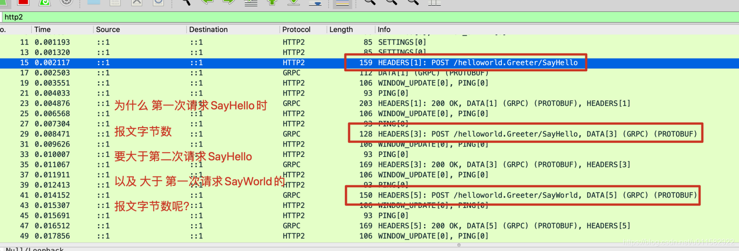739x251 pixels.
Task: Select packet 15 HEADERS[1] POST SayHello
Action: [x=369, y=63]
